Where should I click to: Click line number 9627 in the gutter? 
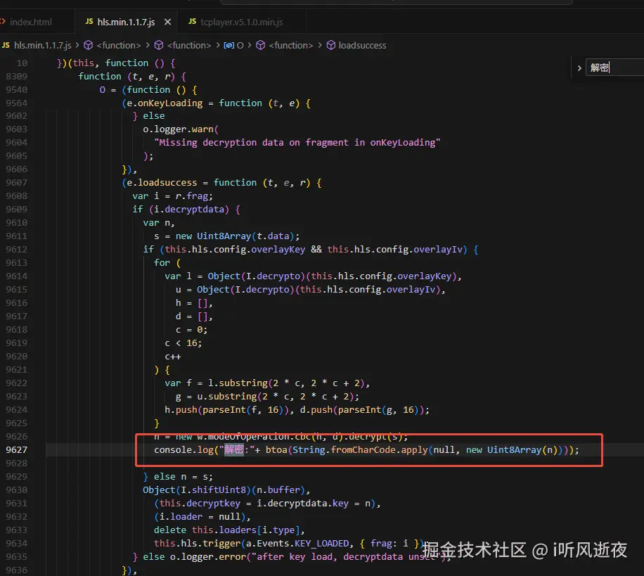click(x=17, y=450)
